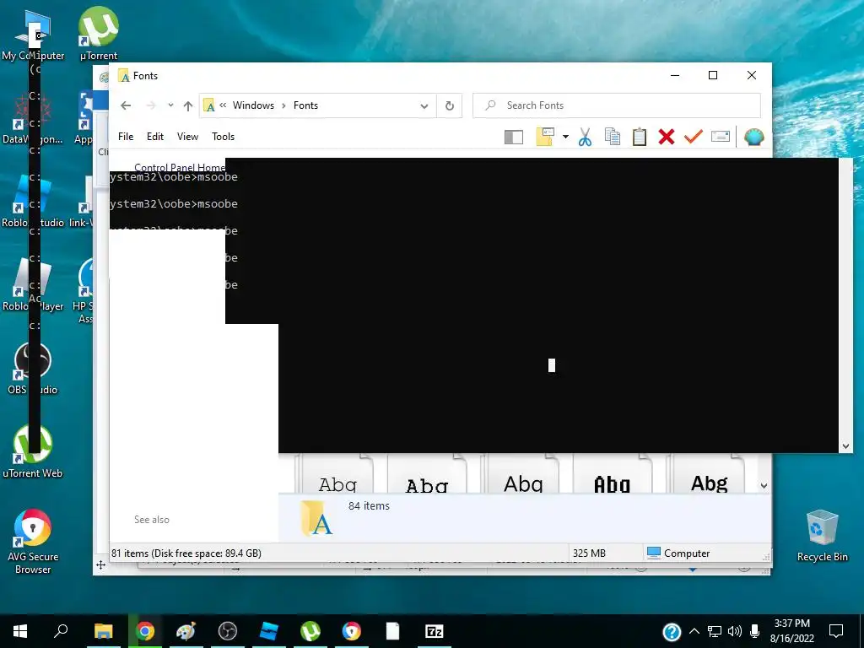Toggle the navigation pane icon
864x648 pixels.
click(514, 137)
